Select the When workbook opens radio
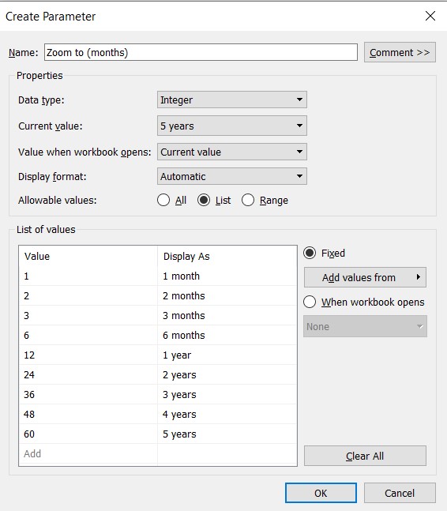The width and height of the screenshot is (447, 511). point(310,302)
